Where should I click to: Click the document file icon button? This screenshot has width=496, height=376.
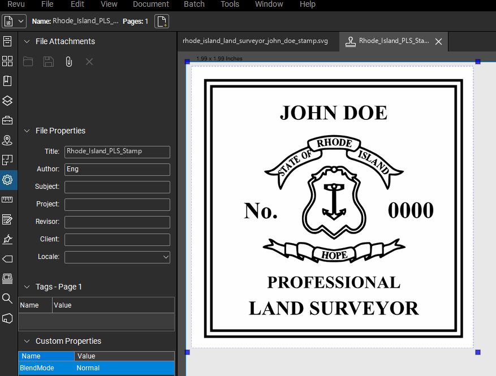click(x=8, y=21)
